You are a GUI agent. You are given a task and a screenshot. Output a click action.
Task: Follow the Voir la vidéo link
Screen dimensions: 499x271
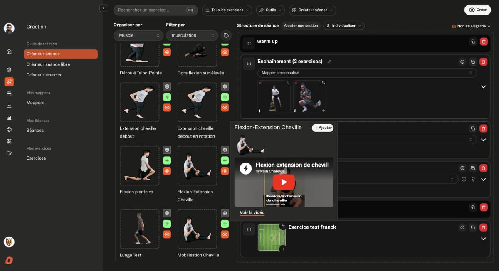click(252, 212)
